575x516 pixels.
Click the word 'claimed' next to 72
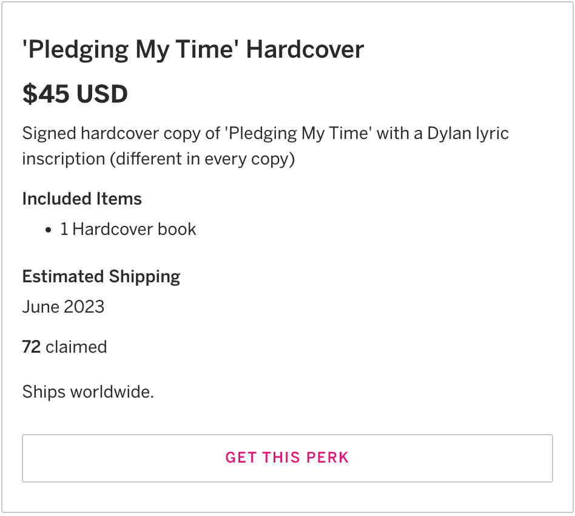[76, 347]
